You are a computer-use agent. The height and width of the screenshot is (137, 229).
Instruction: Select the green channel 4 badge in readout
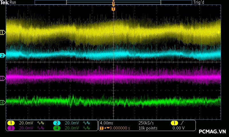pyautogui.click(x=57, y=128)
